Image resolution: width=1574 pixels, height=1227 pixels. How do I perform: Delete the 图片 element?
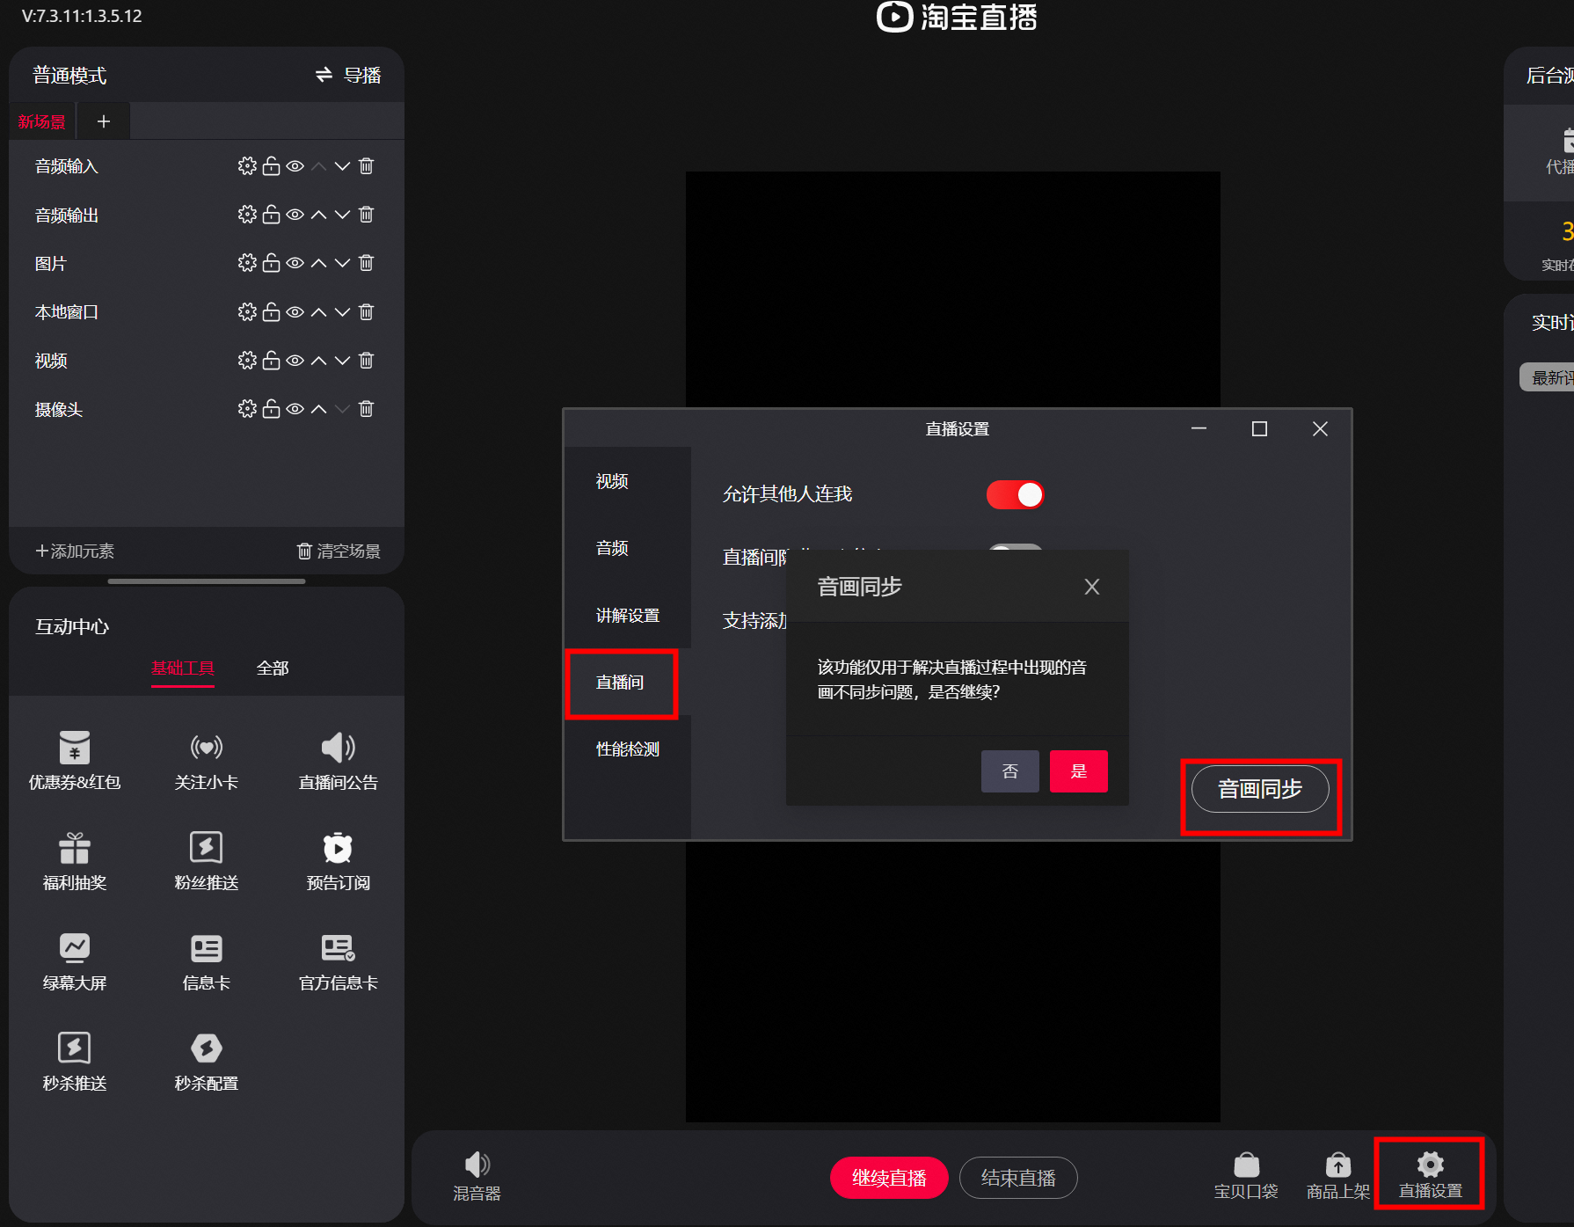coord(367,263)
